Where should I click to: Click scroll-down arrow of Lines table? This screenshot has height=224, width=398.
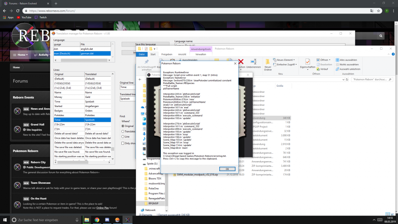(113, 159)
